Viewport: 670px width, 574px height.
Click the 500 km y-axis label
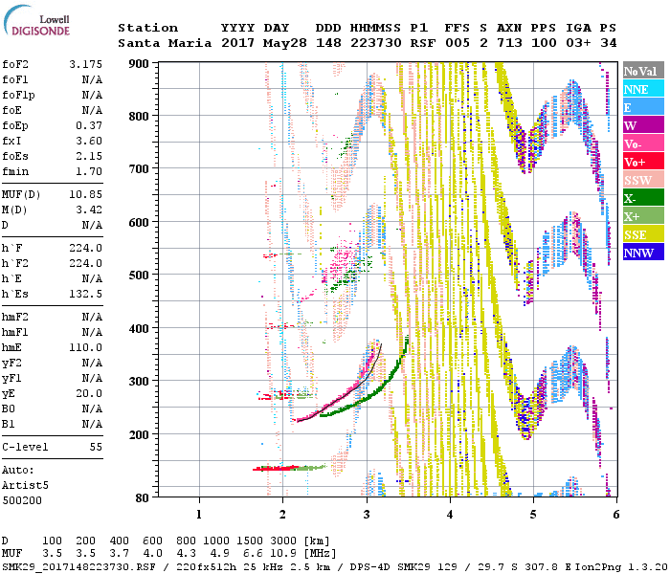pos(139,275)
